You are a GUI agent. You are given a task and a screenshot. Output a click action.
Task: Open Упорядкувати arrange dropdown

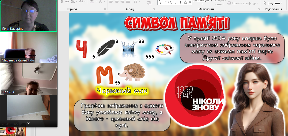pyautogui.click(x=203, y=2)
